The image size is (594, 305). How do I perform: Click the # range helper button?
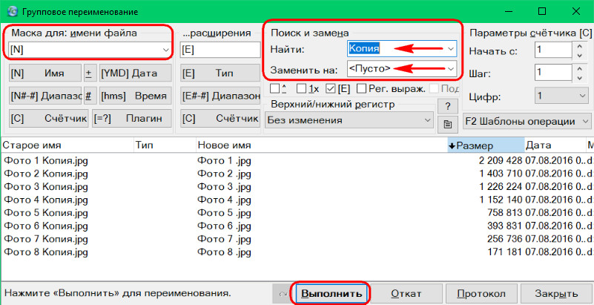[89, 96]
